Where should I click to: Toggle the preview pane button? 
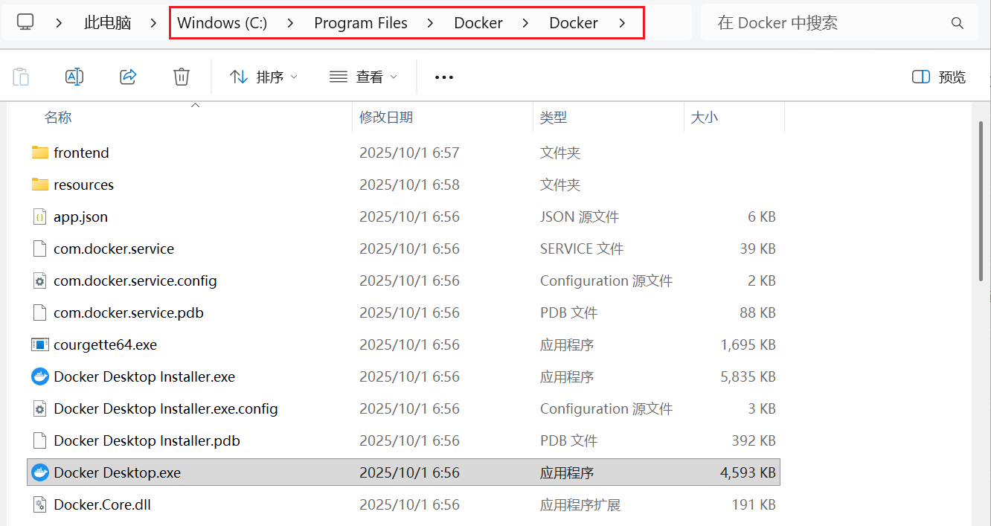pyautogui.click(x=939, y=77)
